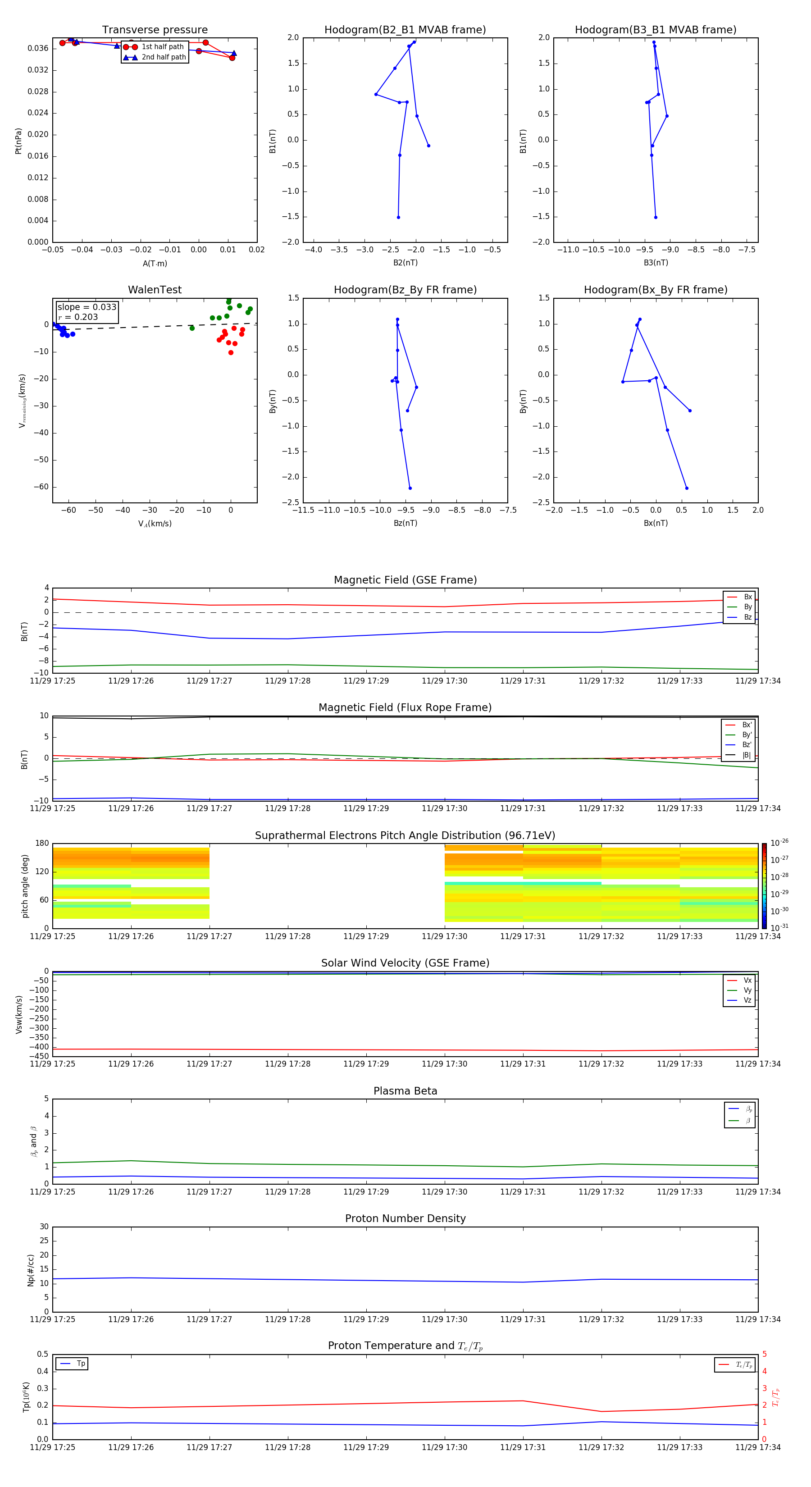Screen dimensions: 811x1487
Task: Click the "V_A(km/s)" axis label under WalenTest
Action: pyautogui.click(x=155, y=524)
